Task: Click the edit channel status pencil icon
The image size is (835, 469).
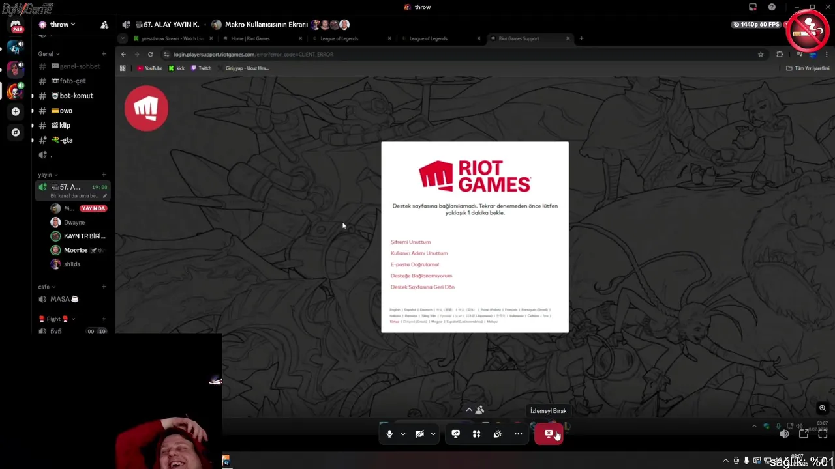Action: 105,196
